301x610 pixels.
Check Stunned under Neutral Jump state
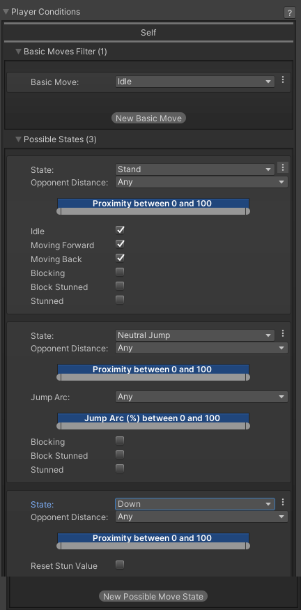120,468
